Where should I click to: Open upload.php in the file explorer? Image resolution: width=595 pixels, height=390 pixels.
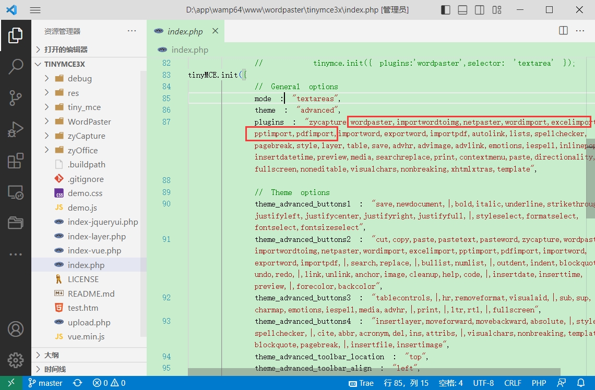[x=89, y=322]
